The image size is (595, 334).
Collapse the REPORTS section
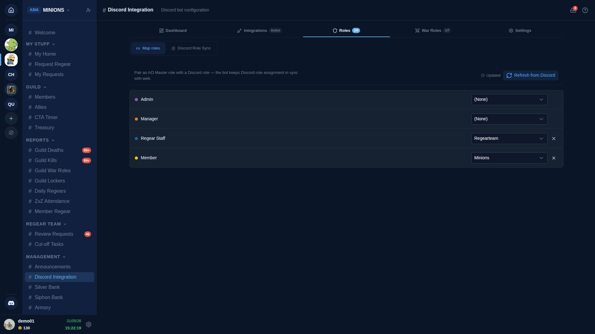click(40, 140)
